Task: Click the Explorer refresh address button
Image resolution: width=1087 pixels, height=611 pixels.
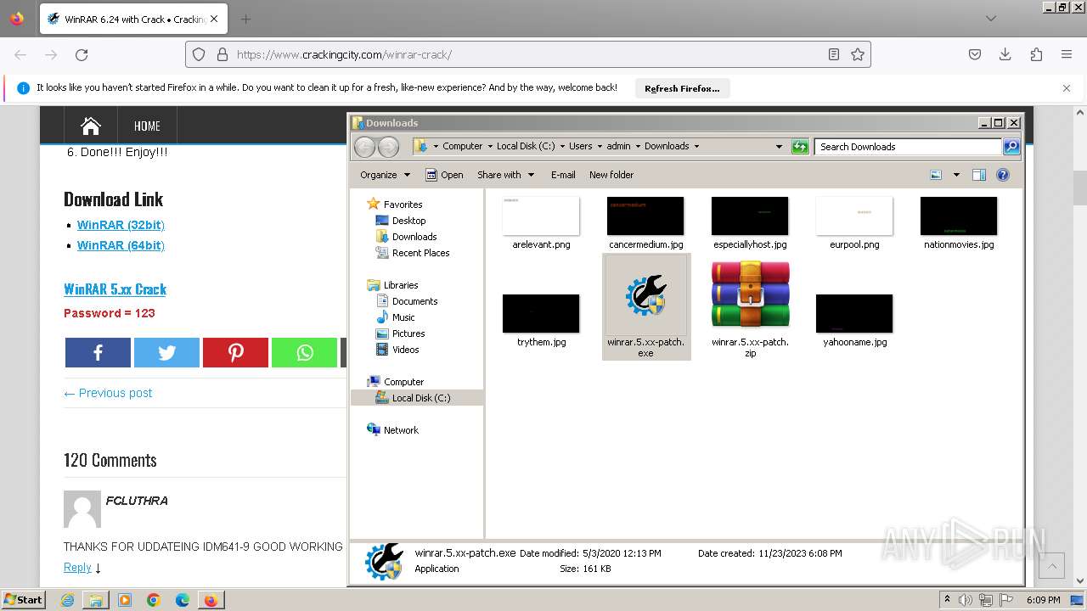Action: pyautogui.click(x=800, y=146)
